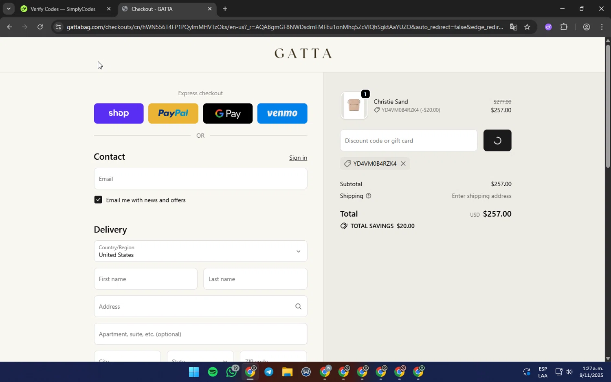Click the update sync tray icon
The width and height of the screenshot is (611, 382).
pyautogui.click(x=527, y=372)
